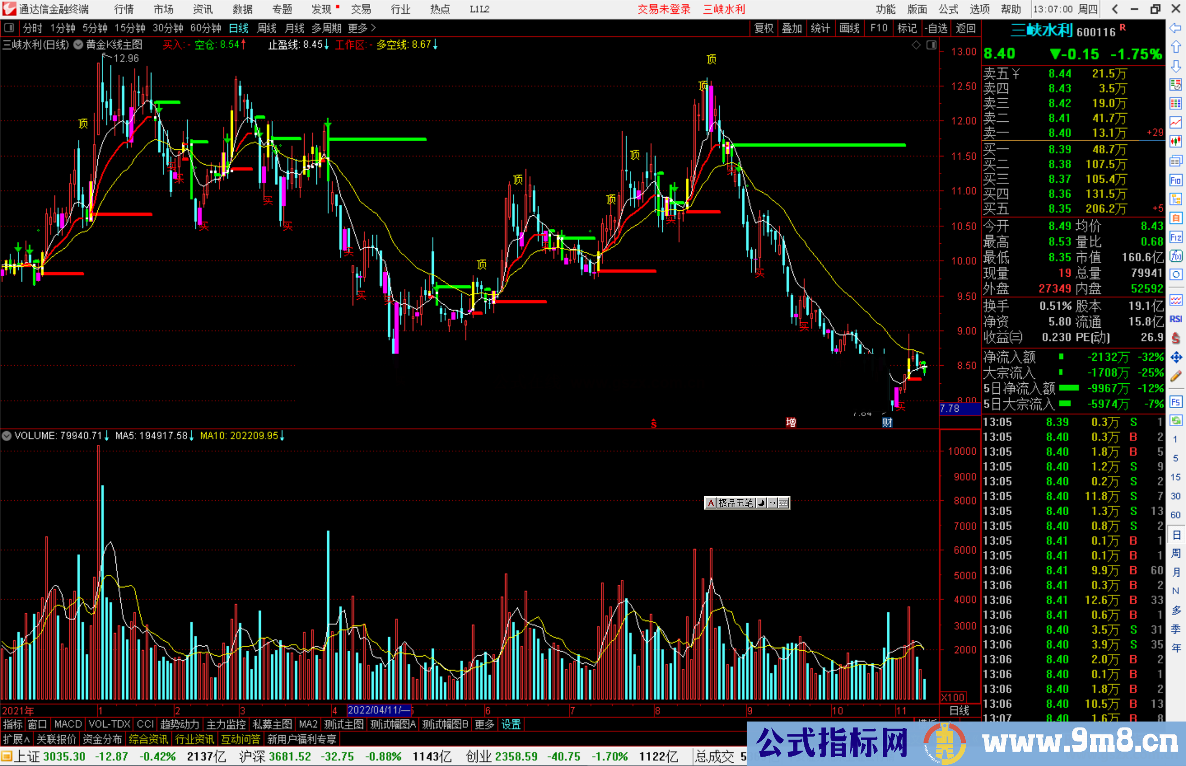Screen dimensions: 1186x766
Task: Click the F12 sidebar icon
Action: point(1176,237)
